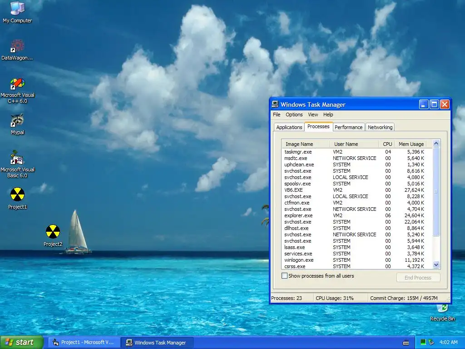465x349 pixels.
Task: Sort processes by Mem Usage column
Action: (x=411, y=144)
